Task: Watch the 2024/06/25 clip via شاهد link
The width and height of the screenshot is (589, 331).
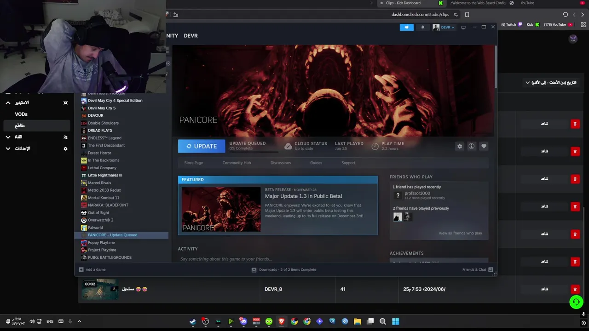Action: [544, 289]
